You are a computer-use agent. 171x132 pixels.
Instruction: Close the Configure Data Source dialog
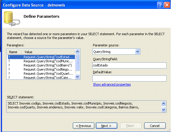pyautogui.click(x=167, y=5)
